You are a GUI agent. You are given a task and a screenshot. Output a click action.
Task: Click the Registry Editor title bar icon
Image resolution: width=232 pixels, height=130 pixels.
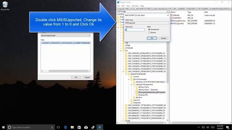coord(118,2)
